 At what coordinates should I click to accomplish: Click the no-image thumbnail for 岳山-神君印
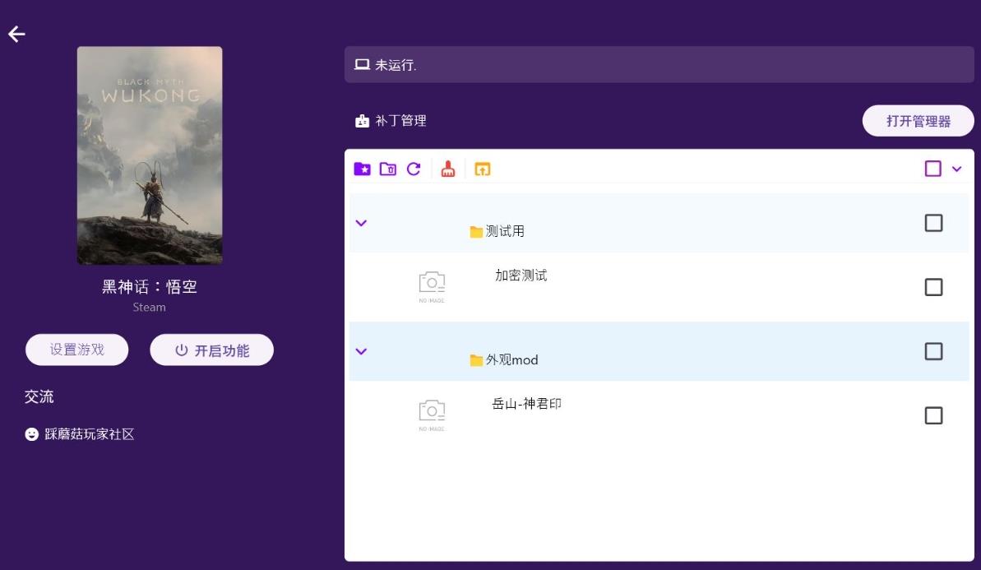432,415
